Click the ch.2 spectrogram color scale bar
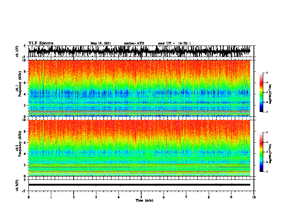The width and height of the screenshot is (286, 221). coord(261,152)
